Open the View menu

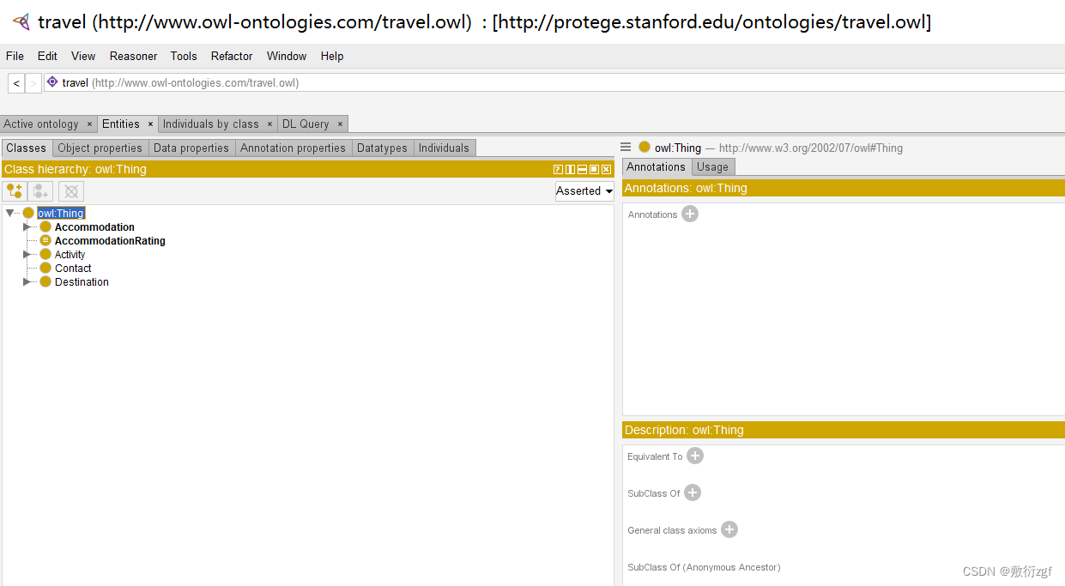tap(83, 56)
